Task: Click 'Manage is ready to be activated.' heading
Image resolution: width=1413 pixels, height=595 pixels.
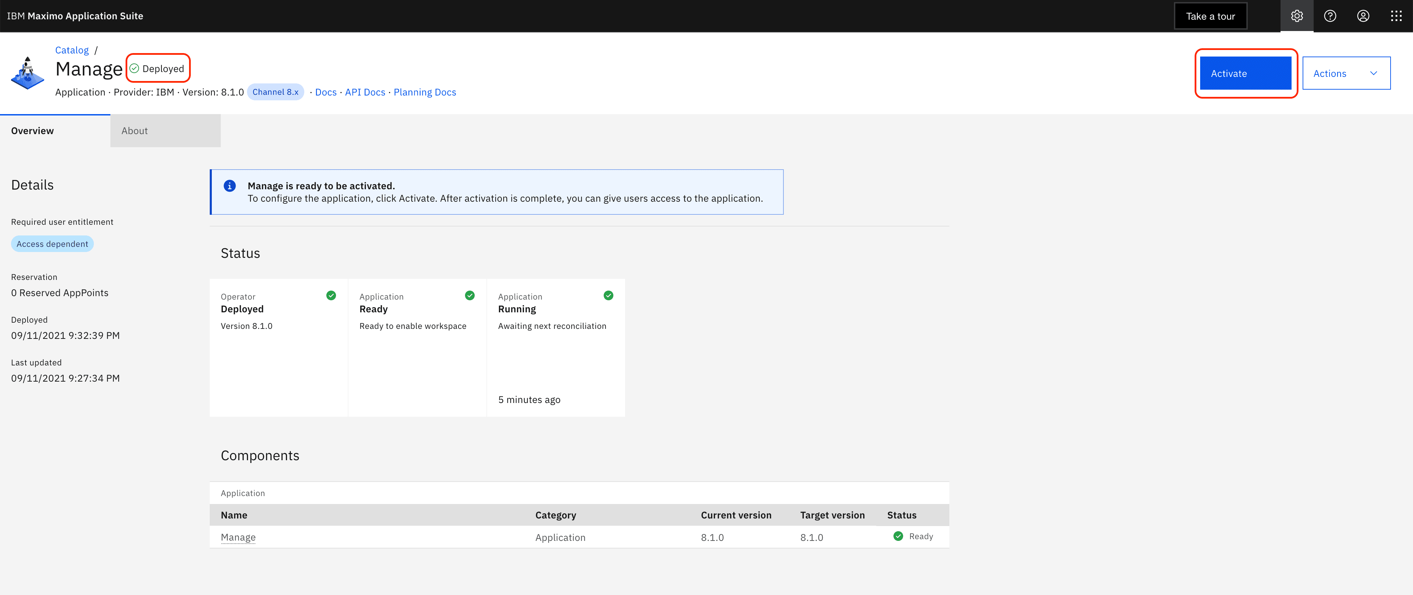Action: [322, 186]
